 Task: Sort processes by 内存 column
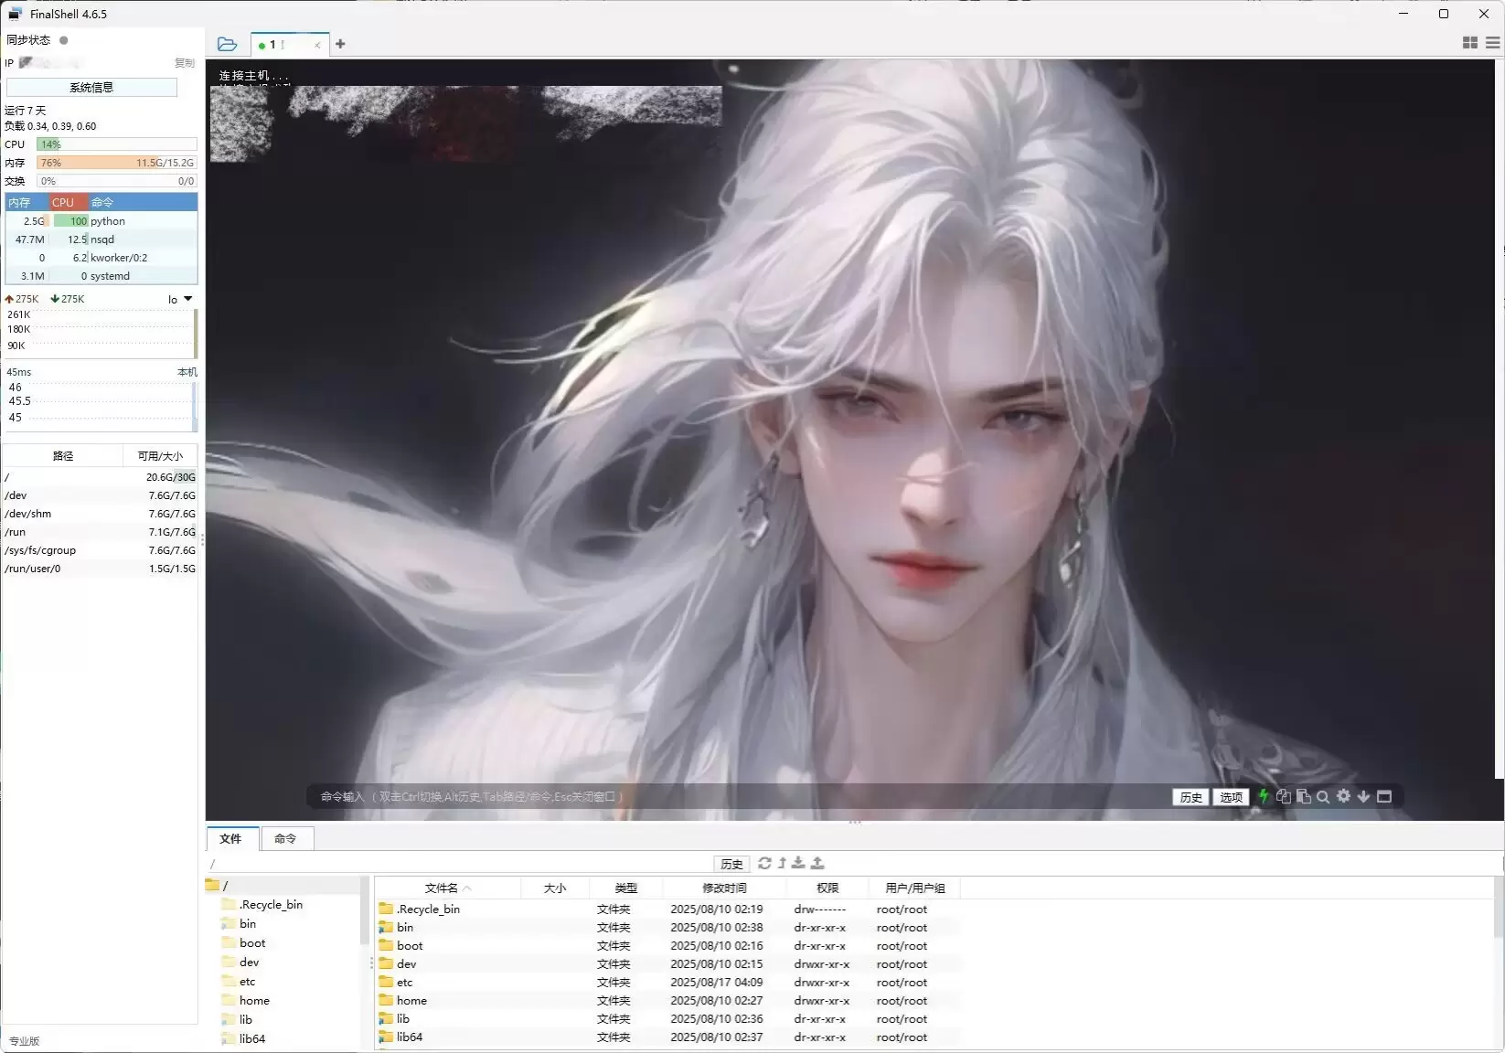27,203
